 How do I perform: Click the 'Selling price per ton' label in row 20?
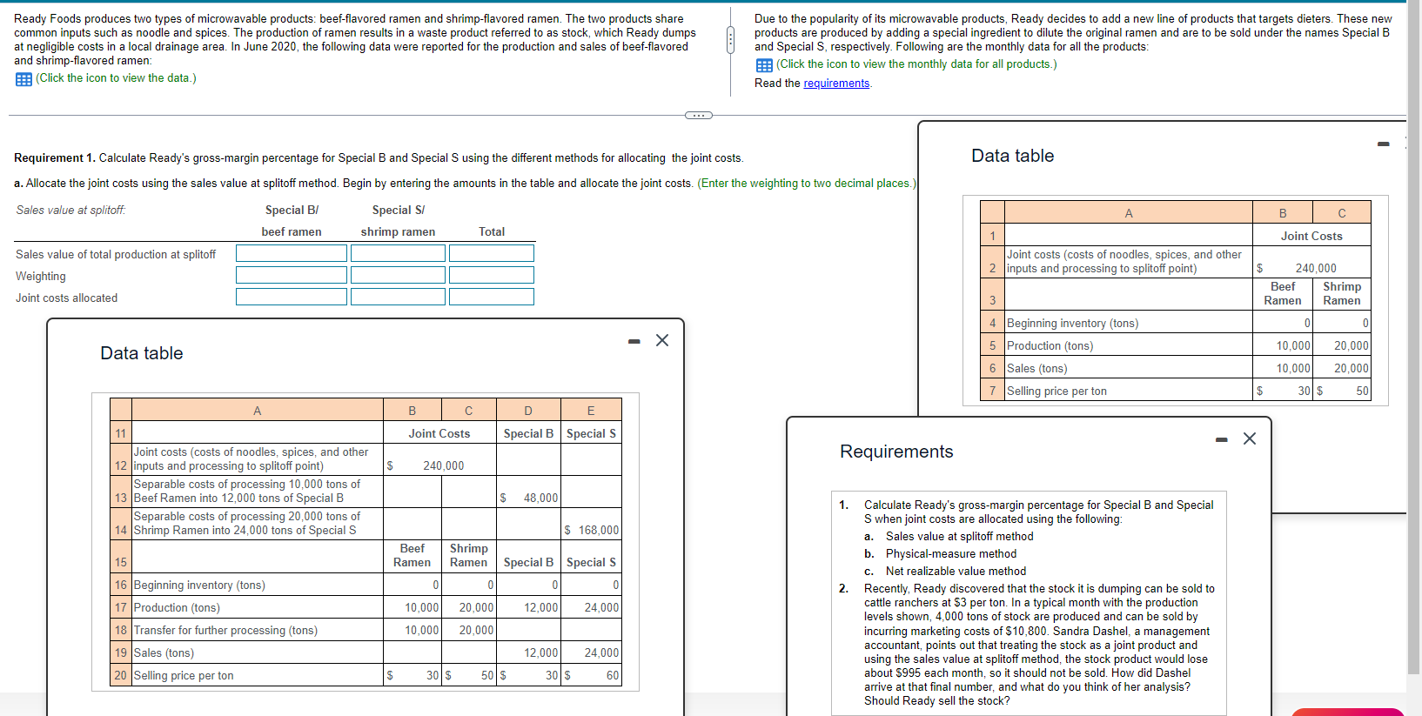click(x=184, y=676)
